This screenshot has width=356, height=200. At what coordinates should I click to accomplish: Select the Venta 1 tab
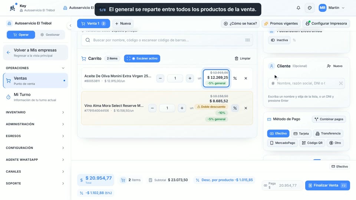click(x=93, y=23)
